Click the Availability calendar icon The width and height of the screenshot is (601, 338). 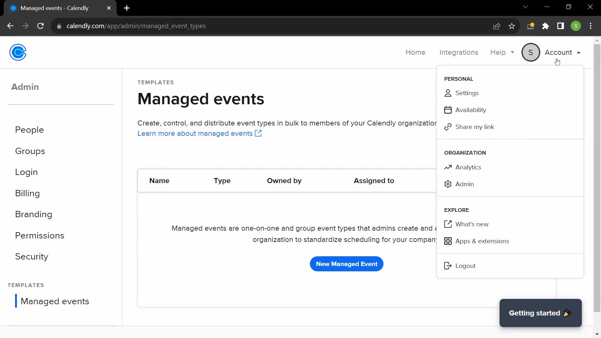coord(448,110)
